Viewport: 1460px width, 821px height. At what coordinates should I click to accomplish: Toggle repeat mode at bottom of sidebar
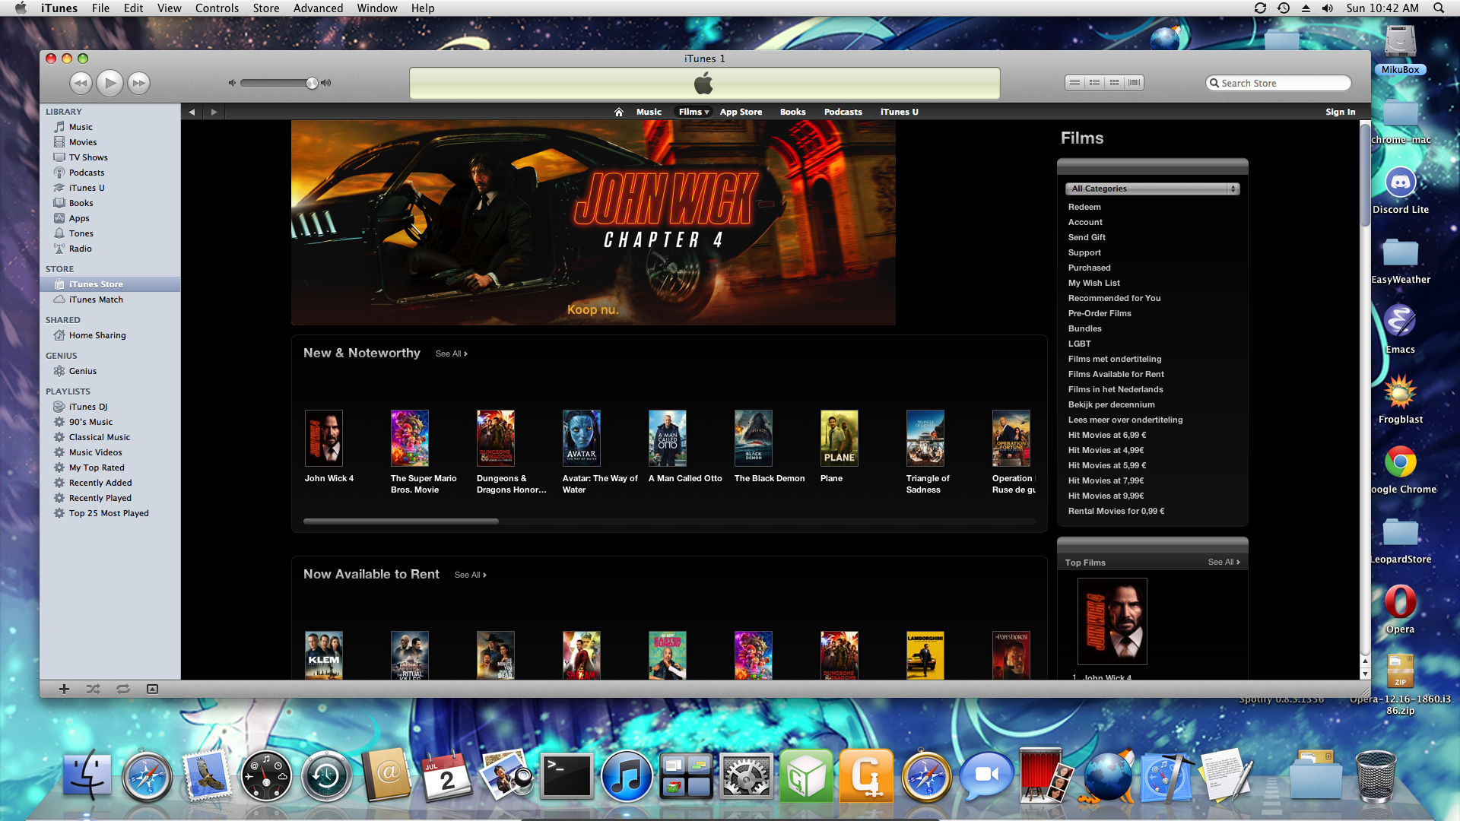pyautogui.click(x=122, y=689)
